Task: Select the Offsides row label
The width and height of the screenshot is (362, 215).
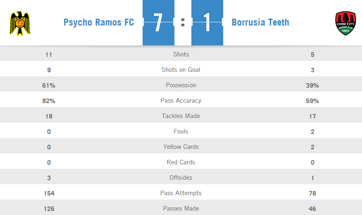Action: [181, 178]
